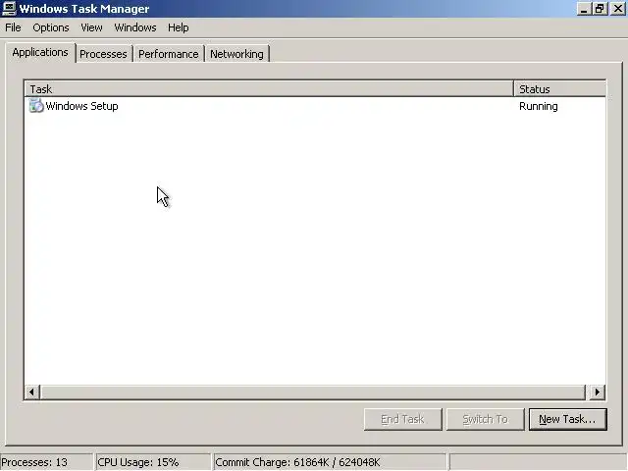Sort by the Status column header
Viewport: 628px width, 471px height.
559,89
